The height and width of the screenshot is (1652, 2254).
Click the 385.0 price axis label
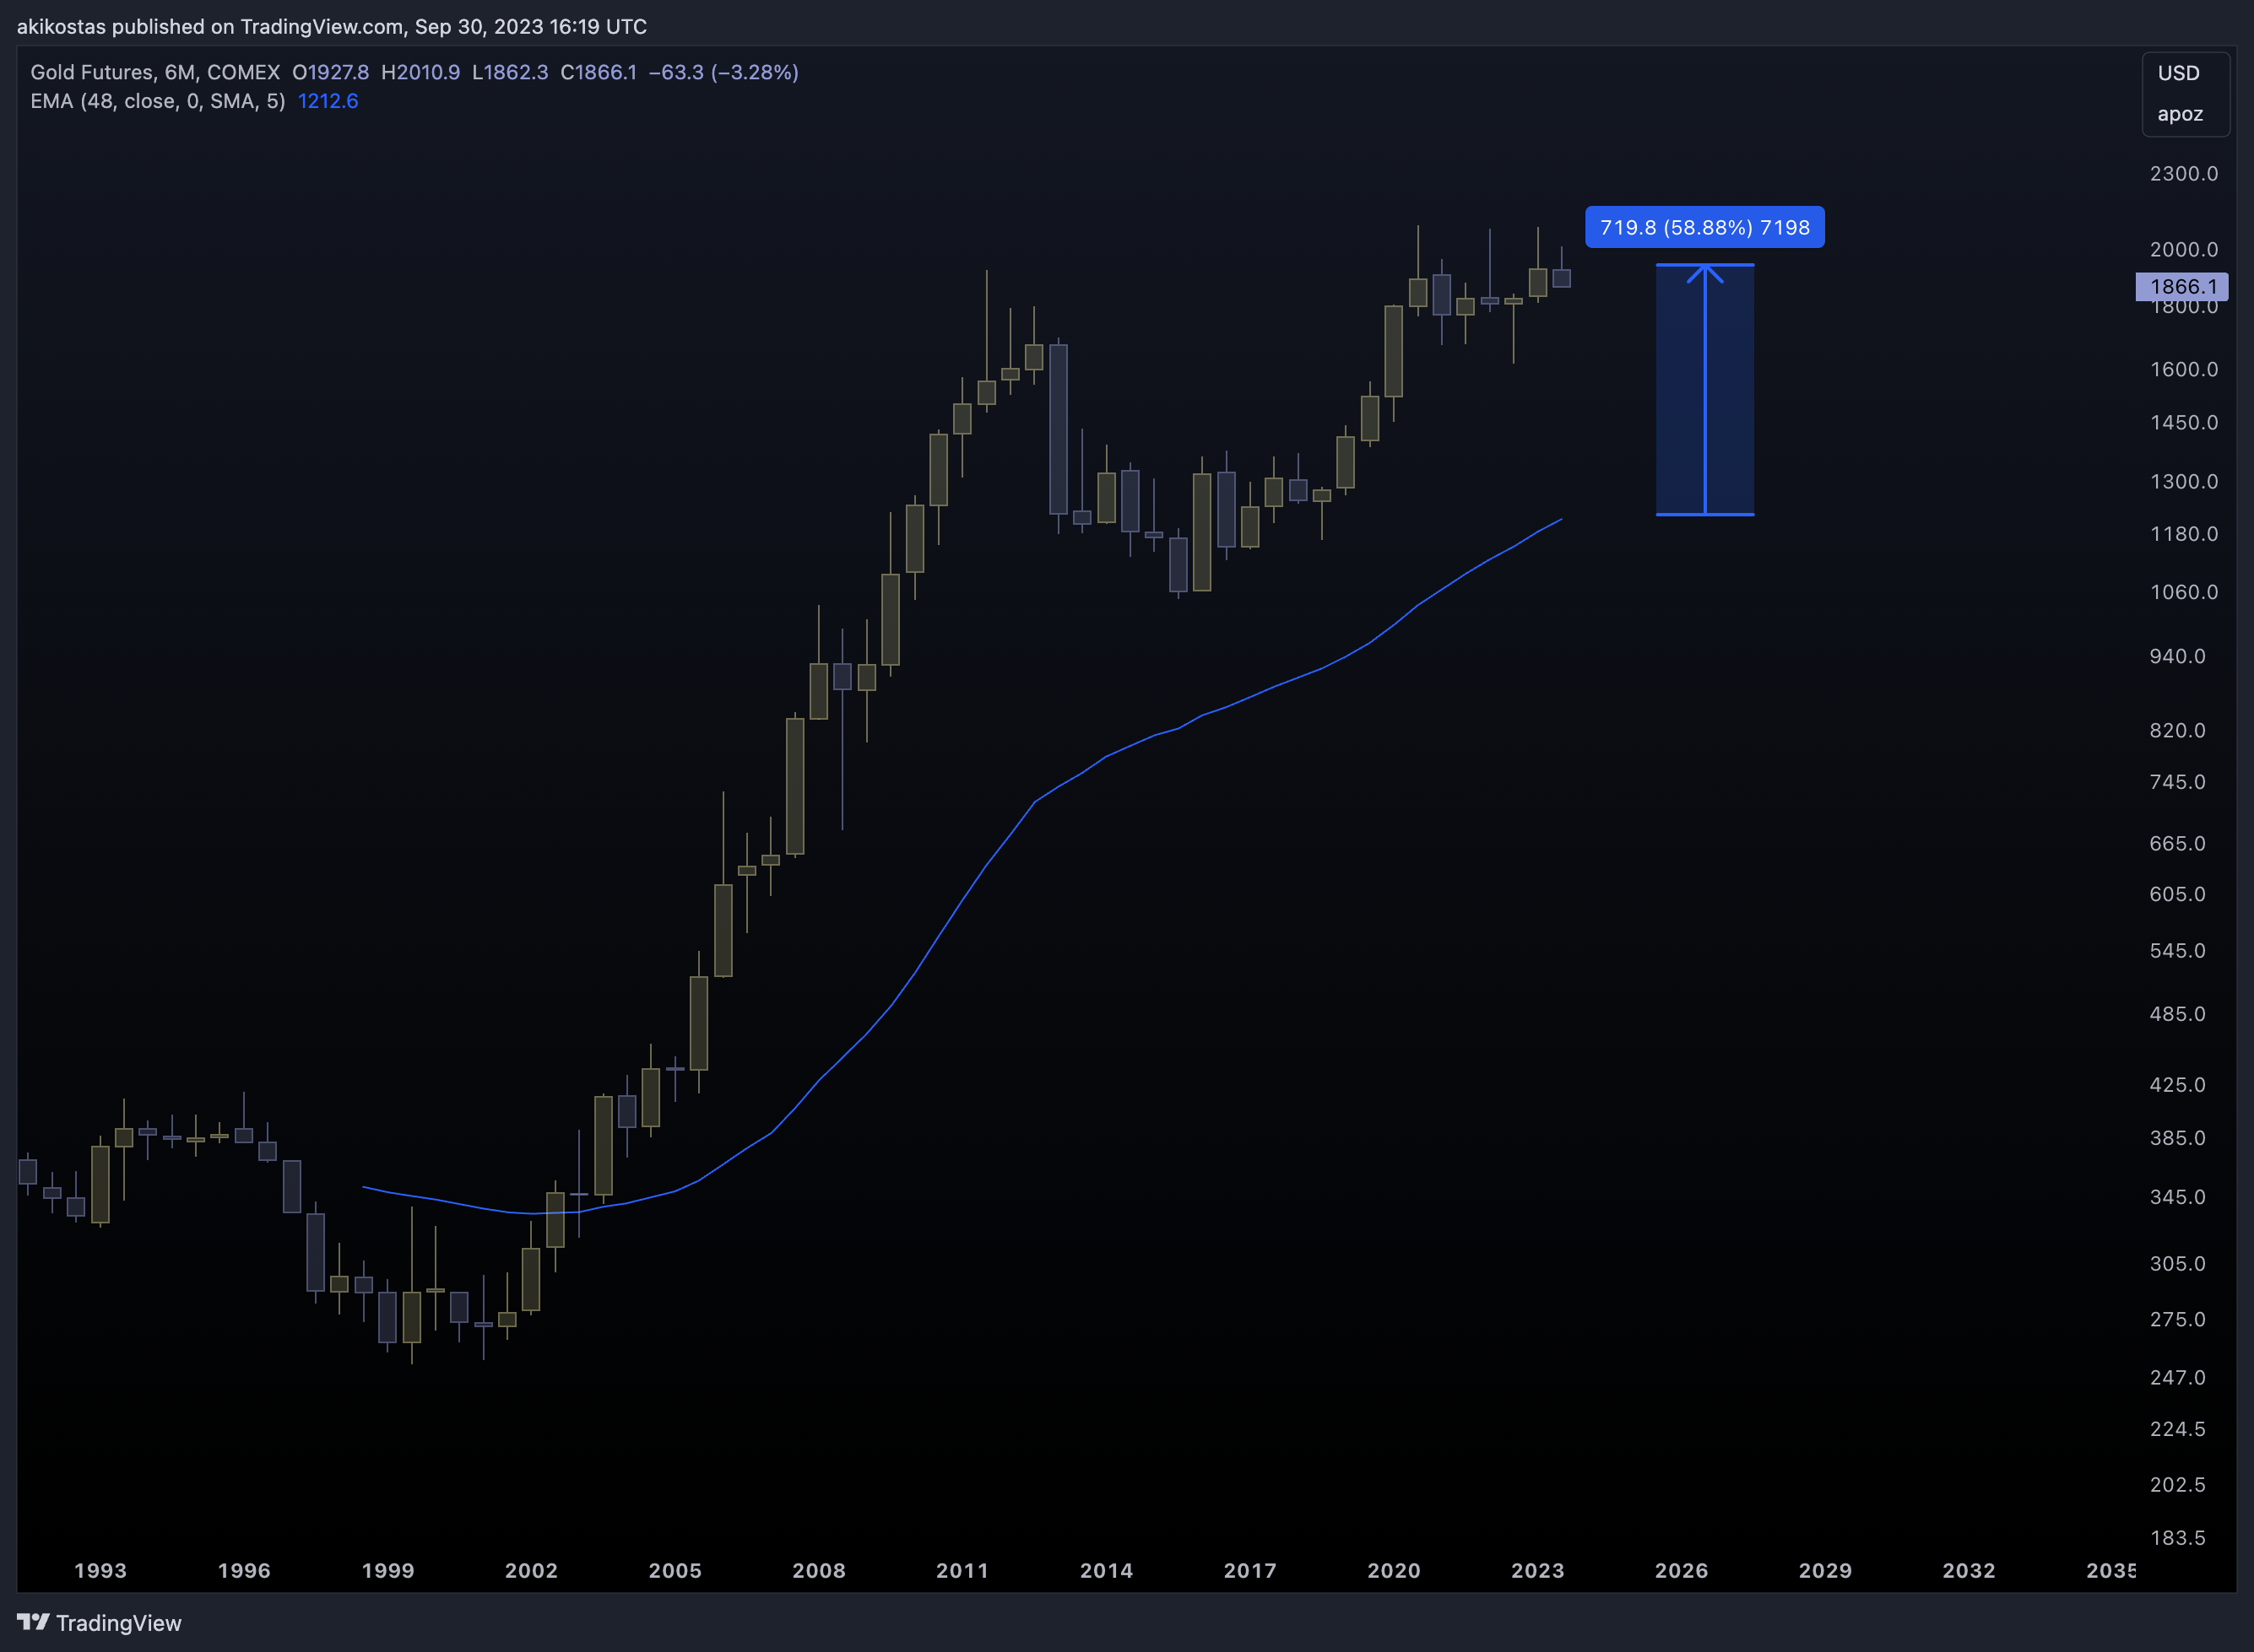tap(2178, 1138)
